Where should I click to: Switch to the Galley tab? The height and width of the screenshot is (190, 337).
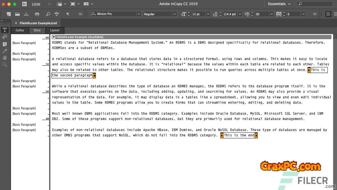click(x=20, y=30)
